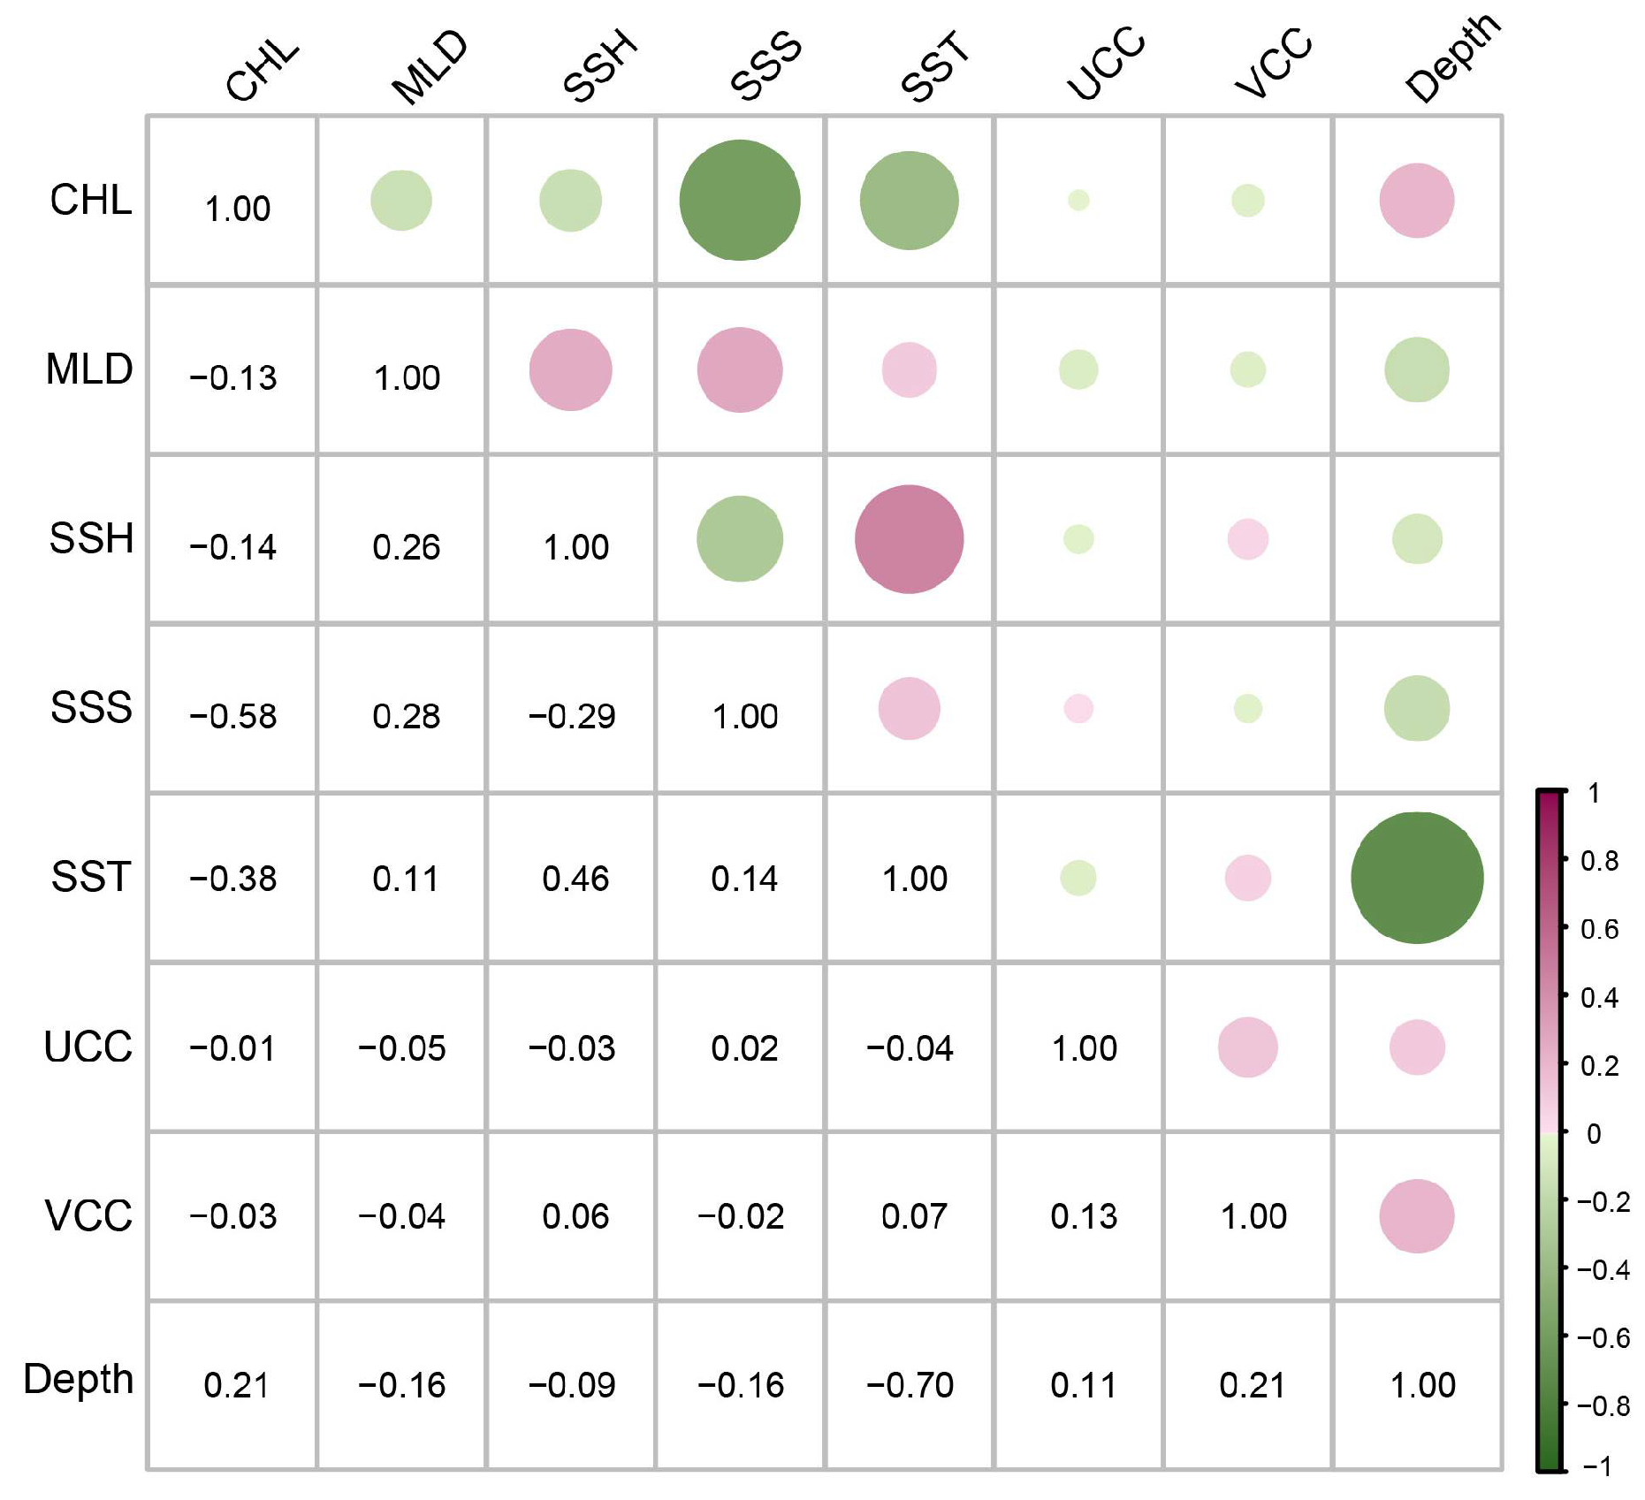1645x1500 pixels.
Task: Select the -0.58 correlation value
Action: point(232,716)
